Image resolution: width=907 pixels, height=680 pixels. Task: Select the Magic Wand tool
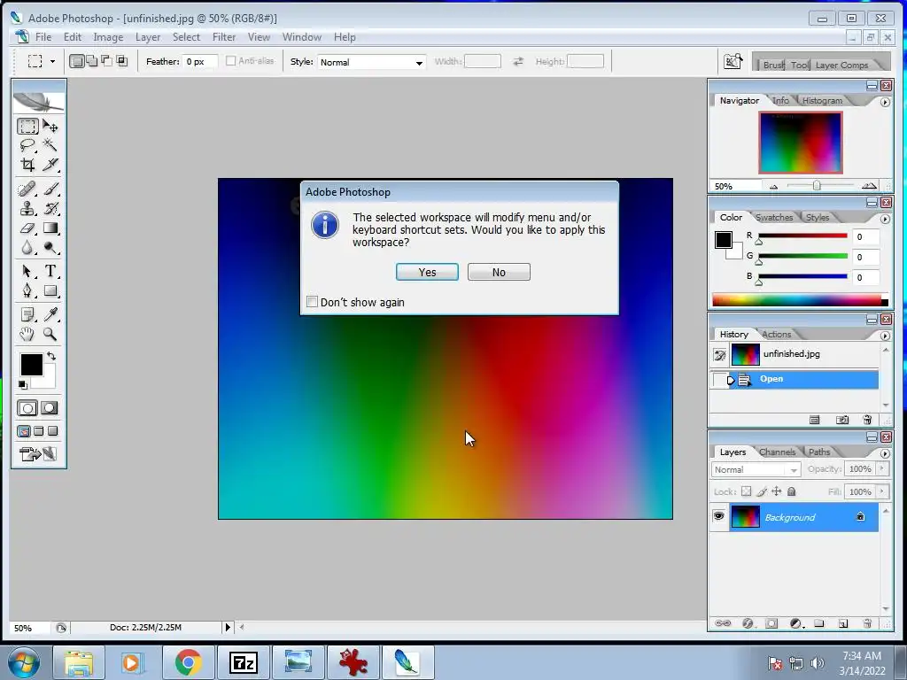click(50, 145)
